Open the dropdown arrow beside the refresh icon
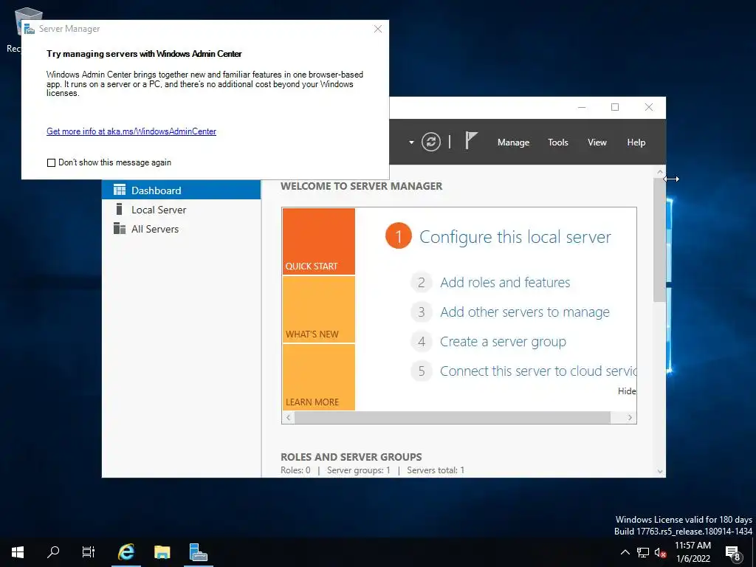 pyautogui.click(x=411, y=142)
